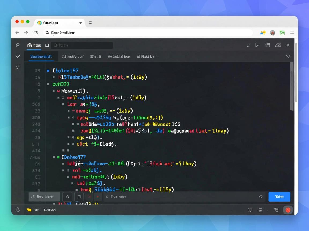Click the notification bell icon top-right of toolbar
The image size is (309, 231).
pos(278,45)
